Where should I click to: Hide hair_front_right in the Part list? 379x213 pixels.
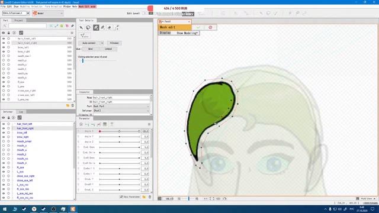(4, 43)
